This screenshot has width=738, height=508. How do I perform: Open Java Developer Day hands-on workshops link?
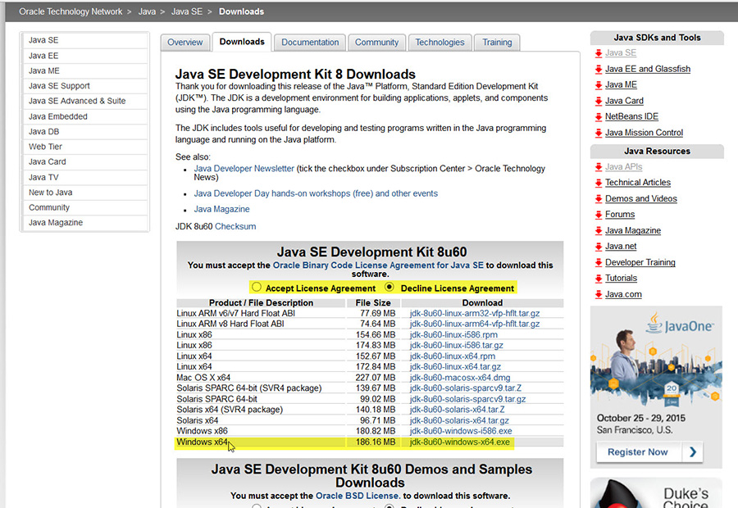click(316, 193)
